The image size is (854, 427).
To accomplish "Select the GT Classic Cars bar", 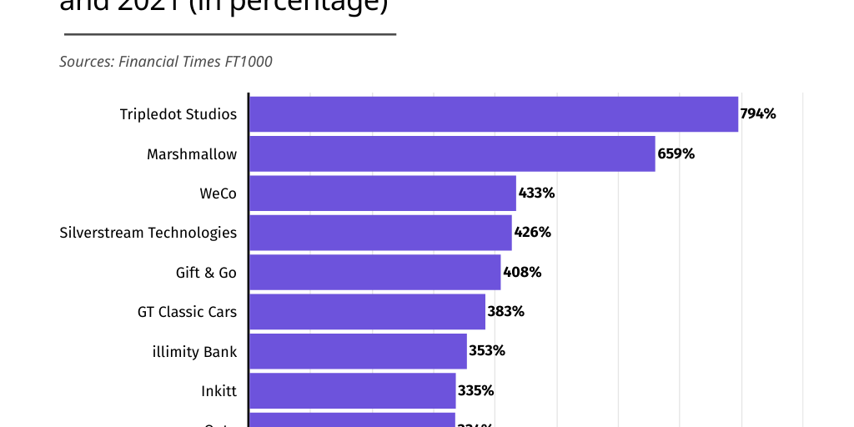I will pos(367,312).
